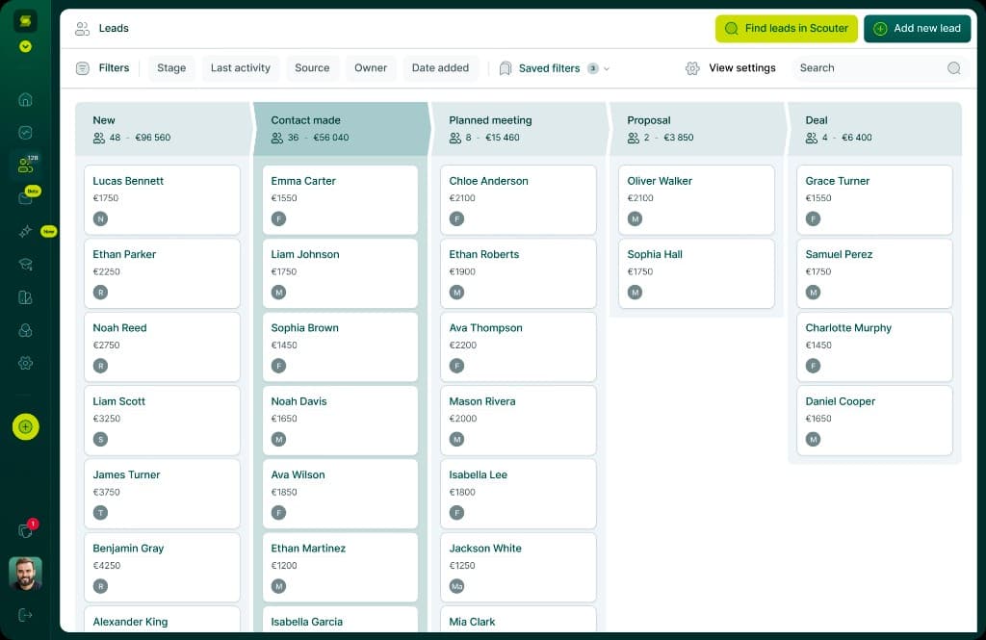
Task: Open the Date added filter dropdown
Action: [x=440, y=68]
